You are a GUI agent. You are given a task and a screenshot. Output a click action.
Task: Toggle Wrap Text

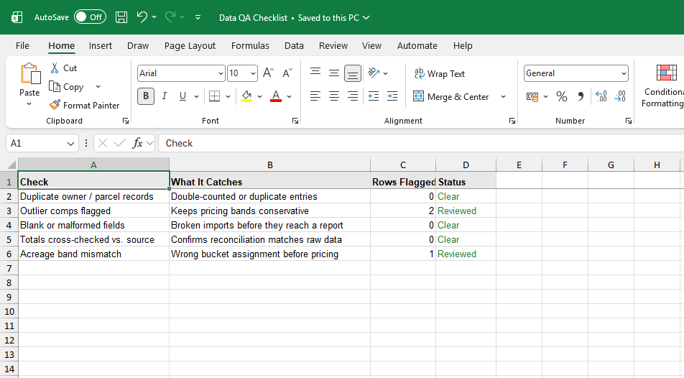coord(439,73)
